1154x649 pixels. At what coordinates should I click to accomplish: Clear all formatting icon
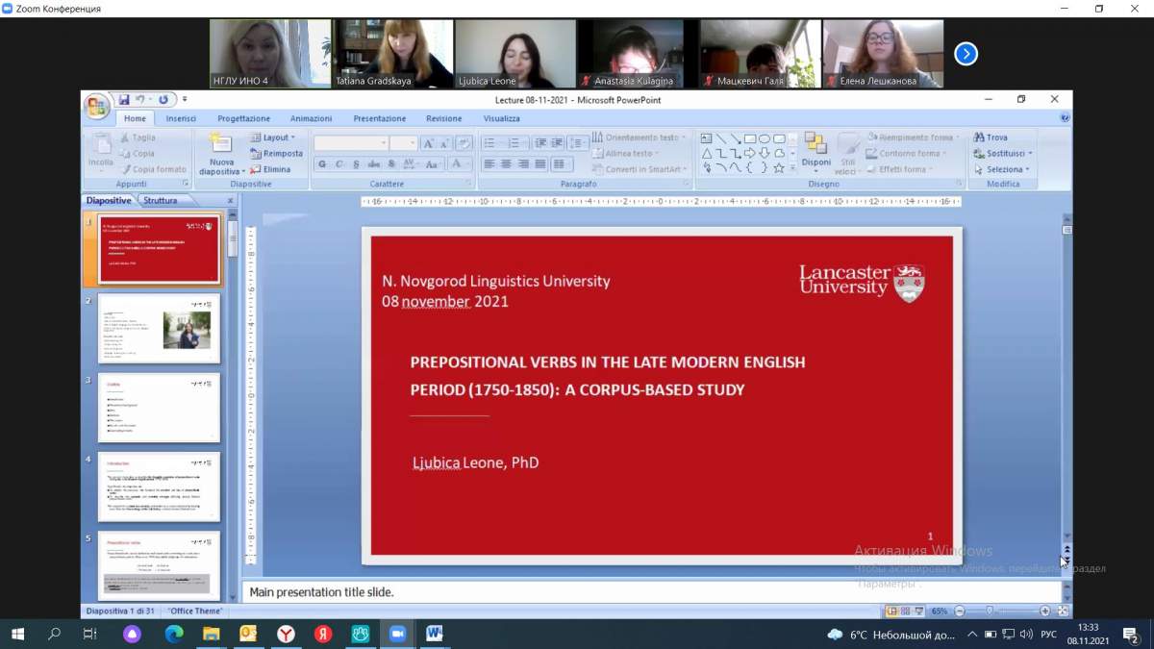click(x=464, y=143)
